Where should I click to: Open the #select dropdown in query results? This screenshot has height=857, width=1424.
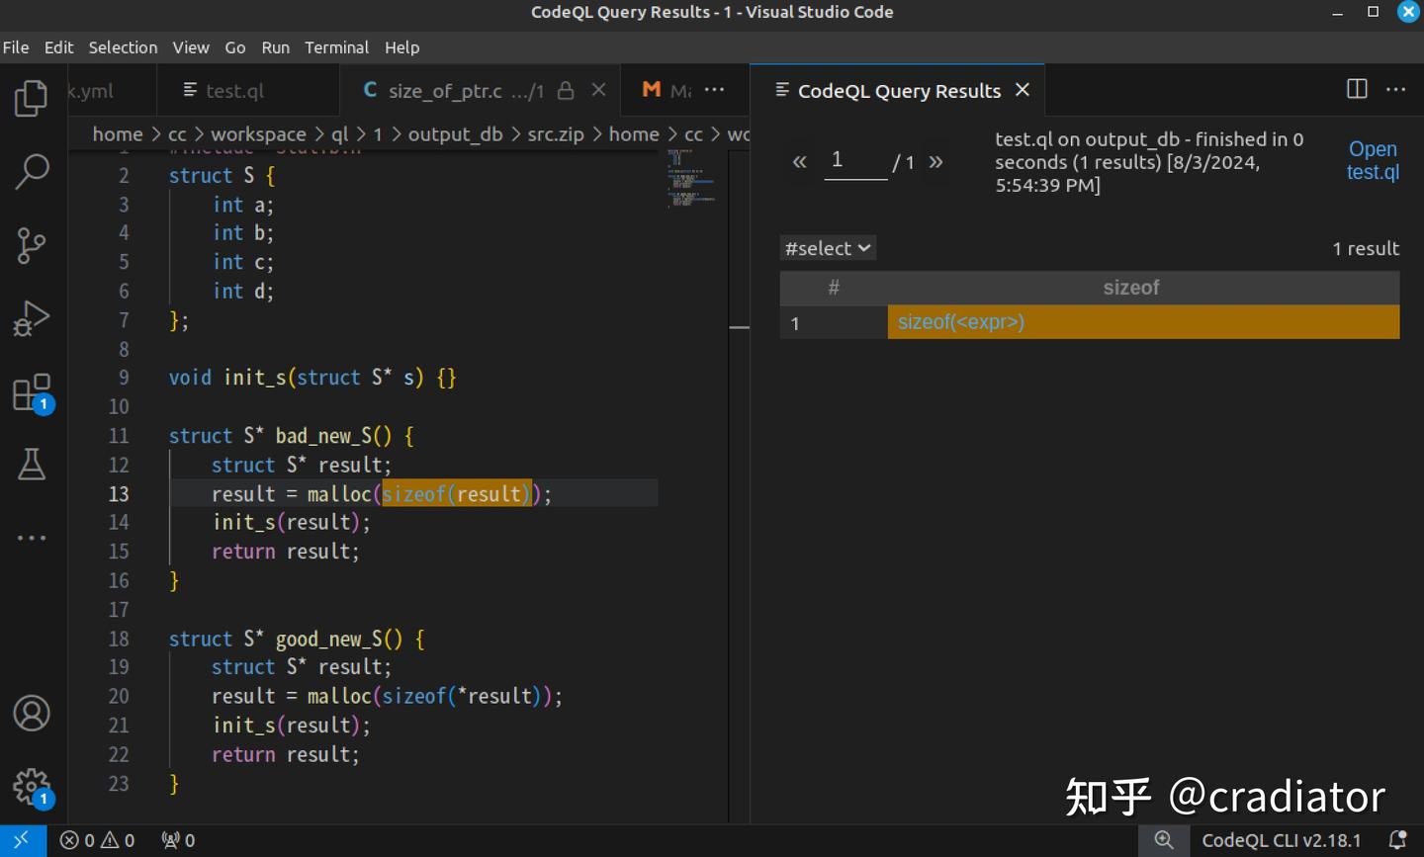[827, 248]
